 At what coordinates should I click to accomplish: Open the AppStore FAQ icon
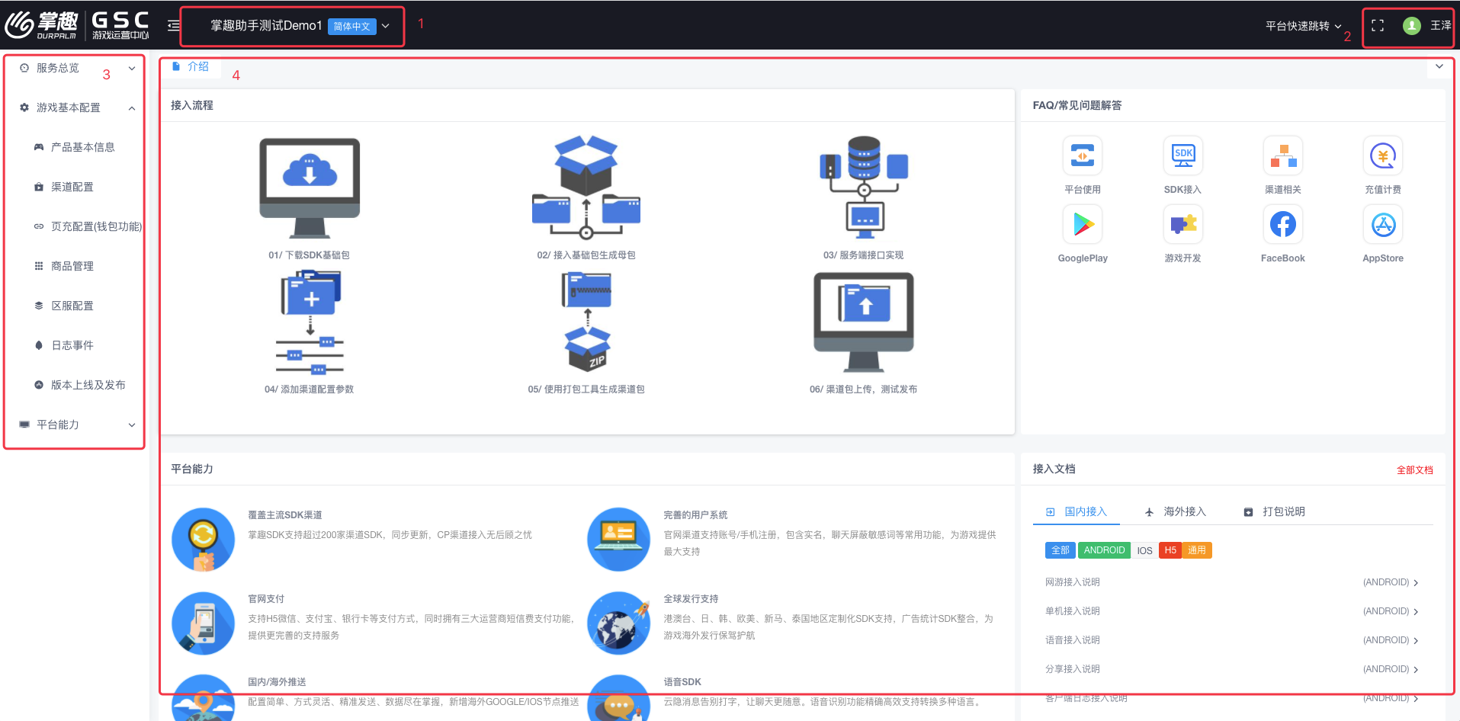pyautogui.click(x=1382, y=225)
